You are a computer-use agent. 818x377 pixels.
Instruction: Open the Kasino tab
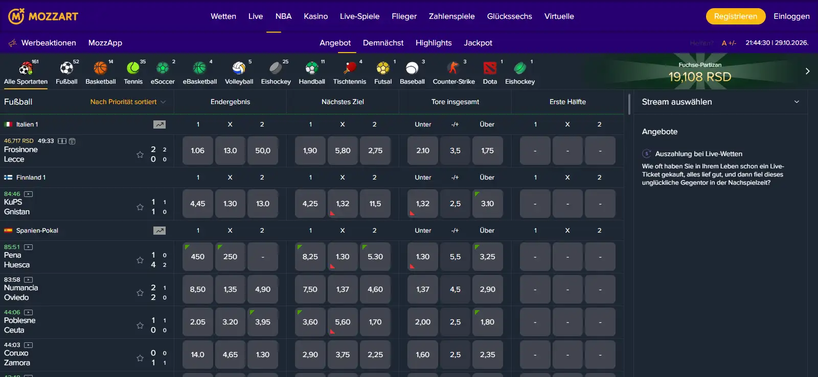(316, 16)
